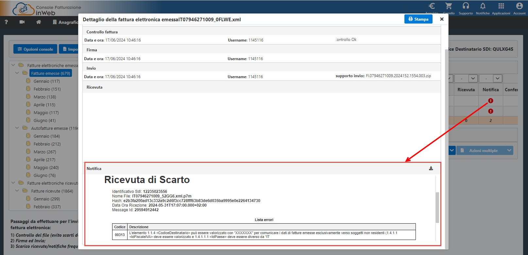Open Maggio (117) folder
The width and height of the screenshot is (528, 255).
pyautogui.click(x=46, y=112)
